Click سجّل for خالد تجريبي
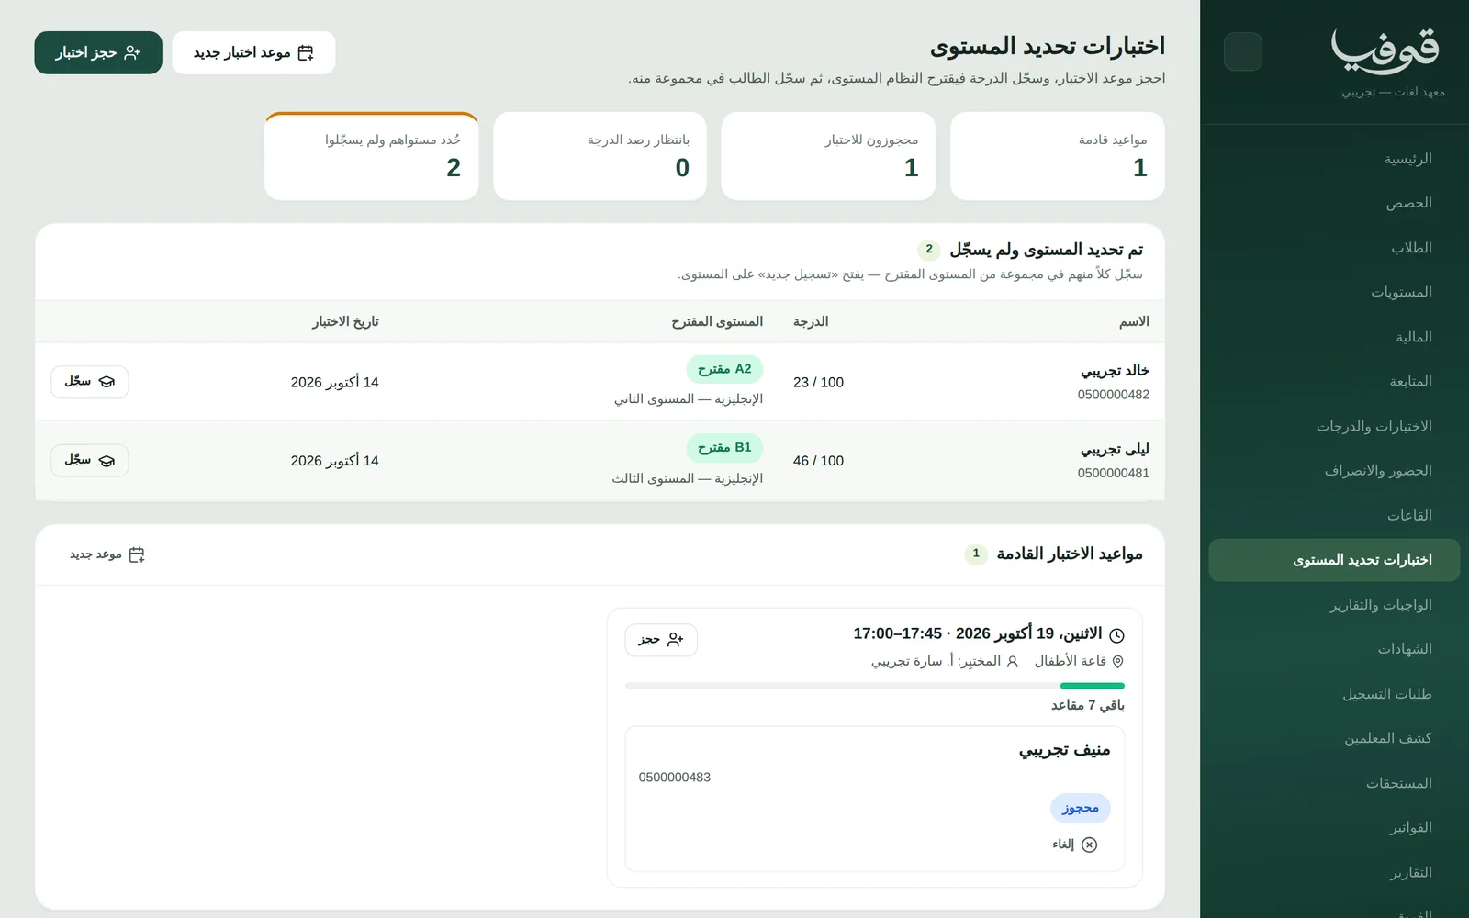This screenshot has height=918, width=1469. (89, 382)
